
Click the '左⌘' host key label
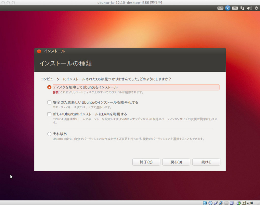(x=250, y=203)
